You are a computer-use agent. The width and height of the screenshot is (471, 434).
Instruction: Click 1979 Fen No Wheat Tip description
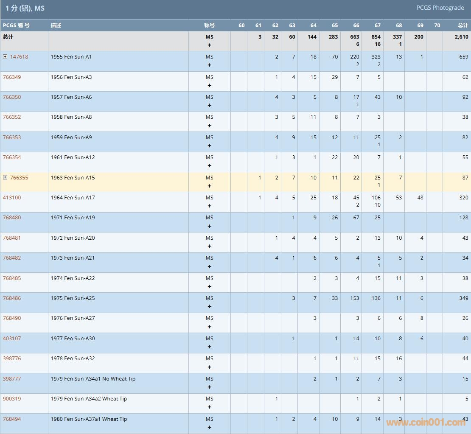[93, 378]
